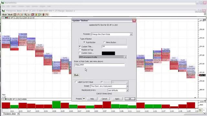Open the File menu
This screenshot has width=207, height=116.
click(4, 6)
